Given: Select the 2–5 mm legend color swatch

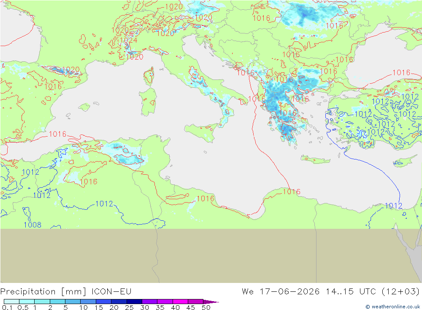Looking at the screenshot, I should pos(57,302).
